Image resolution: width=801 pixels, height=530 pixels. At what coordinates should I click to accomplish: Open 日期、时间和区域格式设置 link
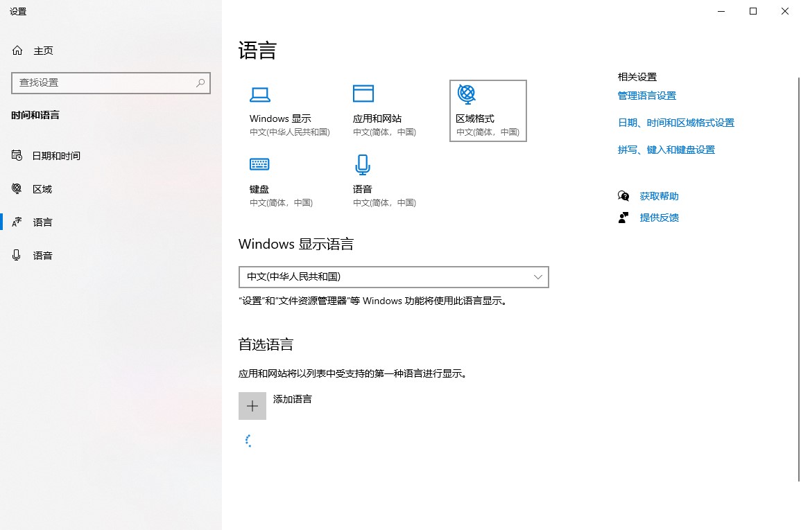[x=675, y=123]
